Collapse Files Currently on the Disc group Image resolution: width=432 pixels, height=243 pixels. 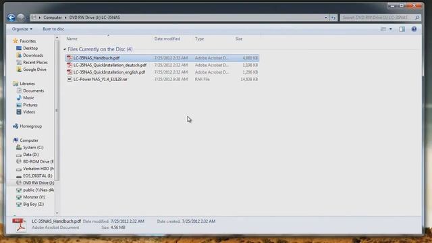(x=65, y=49)
